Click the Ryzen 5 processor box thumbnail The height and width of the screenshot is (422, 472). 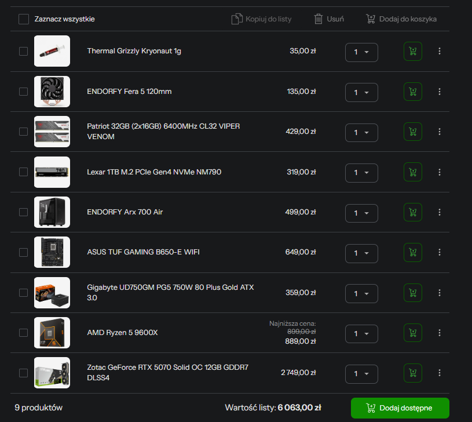52,333
